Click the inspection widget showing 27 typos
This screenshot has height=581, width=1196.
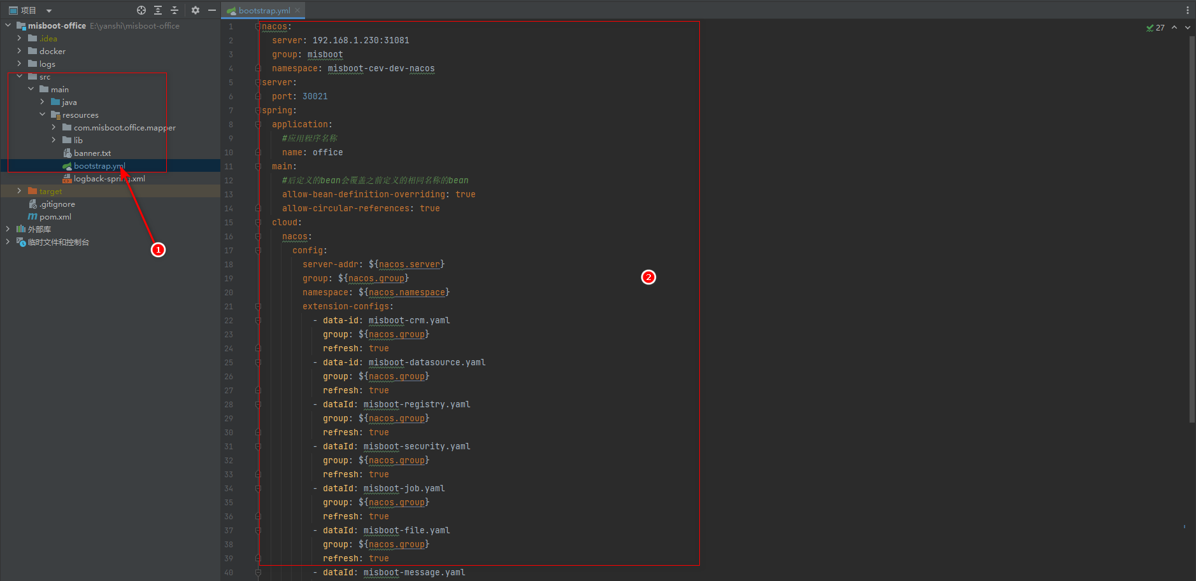click(1156, 28)
